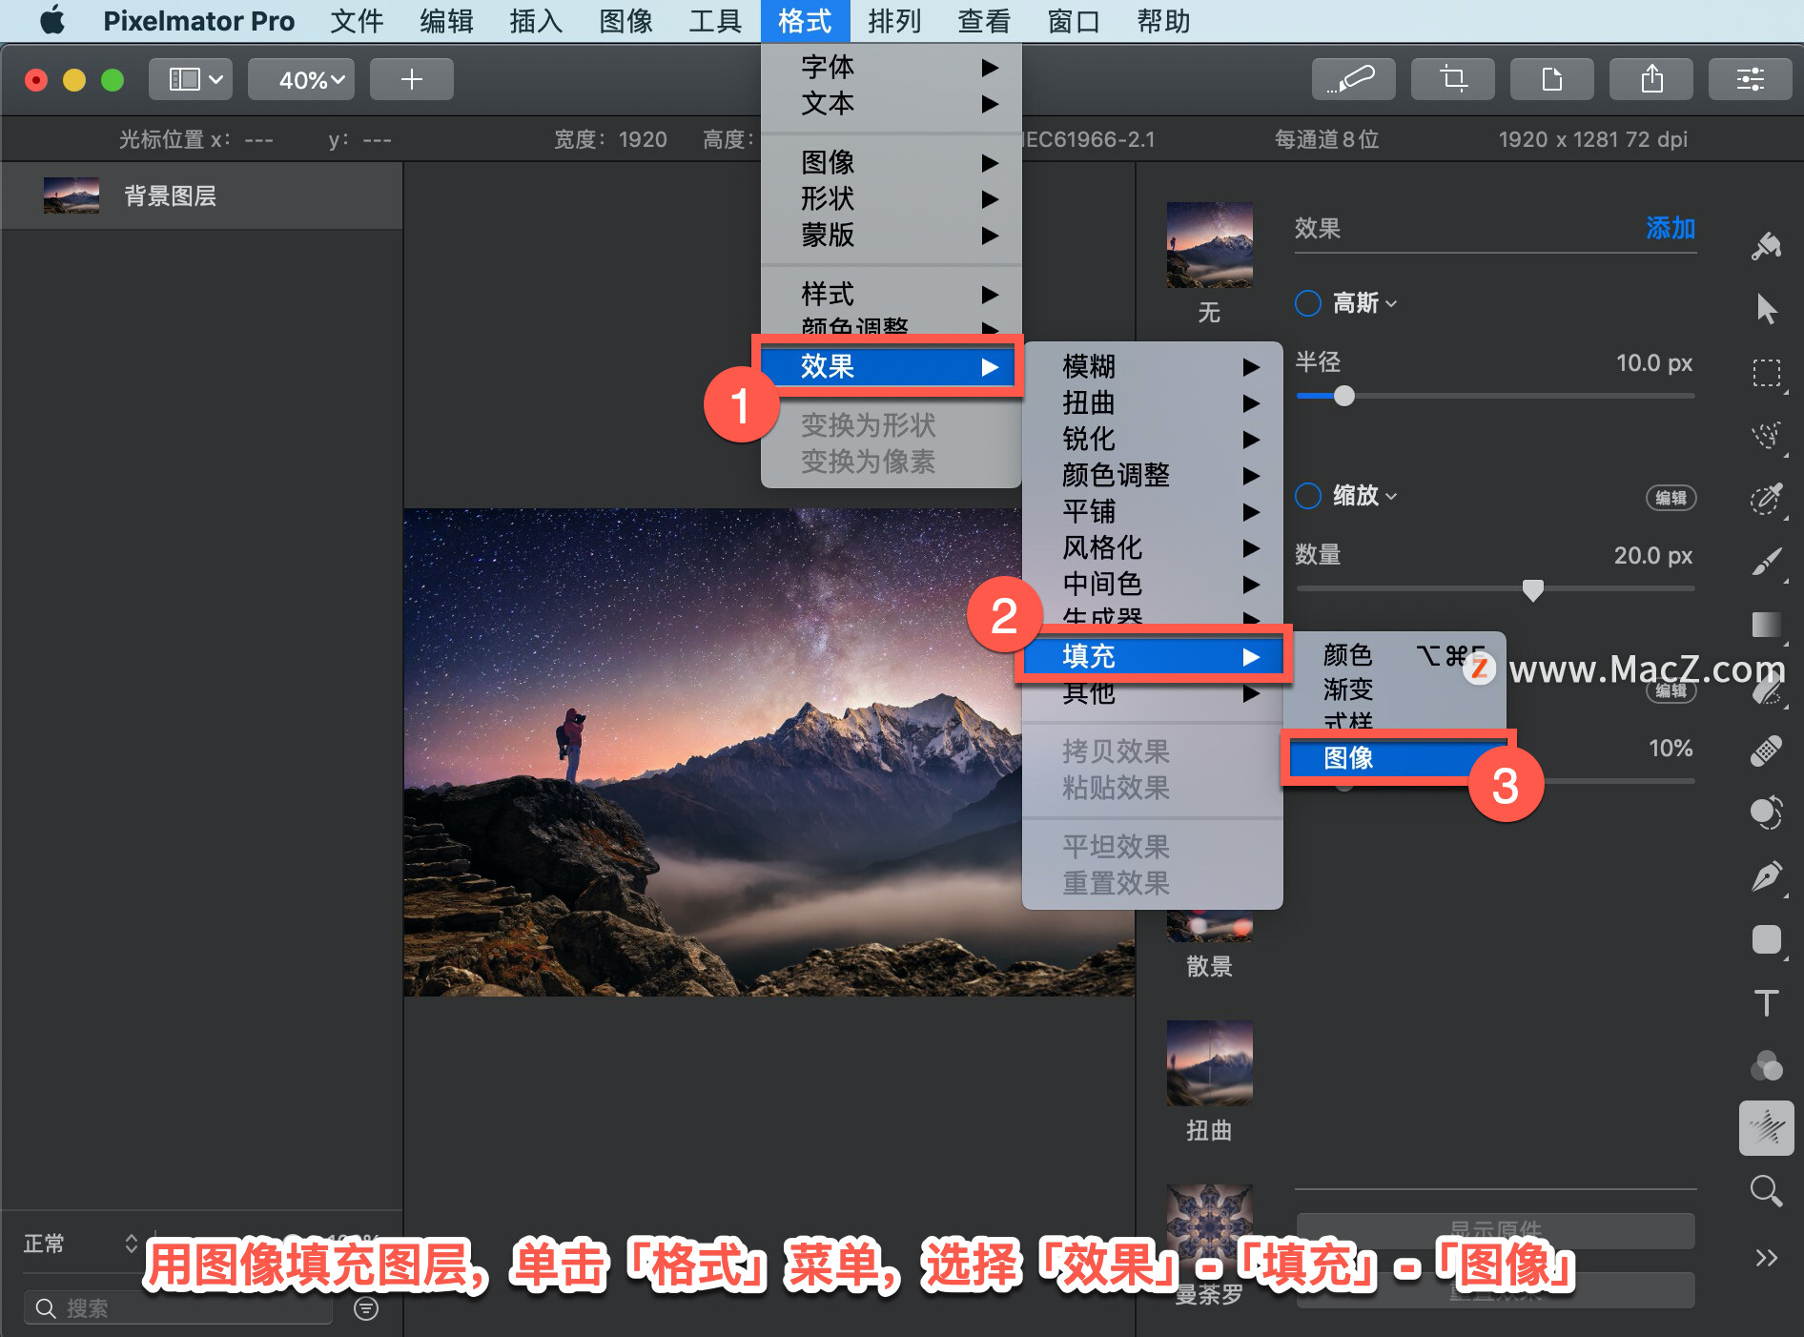This screenshot has height=1337, width=1804.
Task: Select the Color Picker selection tool
Action: click(x=1766, y=498)
